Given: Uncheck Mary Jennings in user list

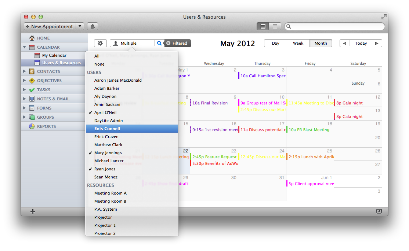Looking at the screenshot, I should click(108, 153).
